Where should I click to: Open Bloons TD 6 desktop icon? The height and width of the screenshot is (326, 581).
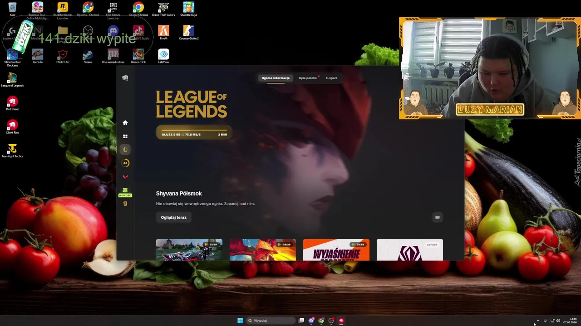click(138, 56)
